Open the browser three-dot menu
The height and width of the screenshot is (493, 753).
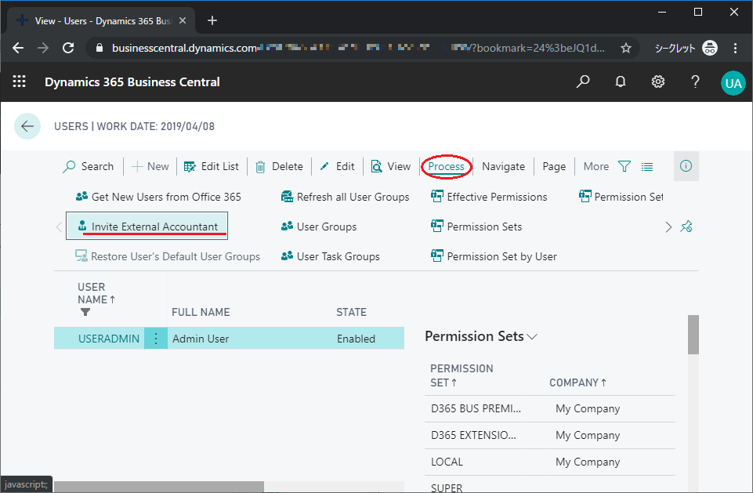pos(735,48)
